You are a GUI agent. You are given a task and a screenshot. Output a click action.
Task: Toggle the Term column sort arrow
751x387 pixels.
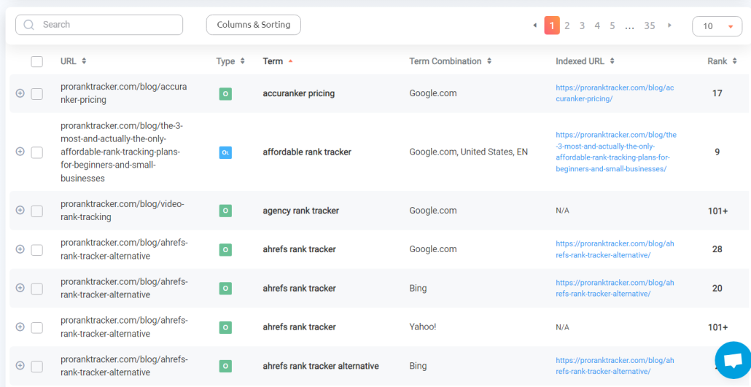point(289,61)
